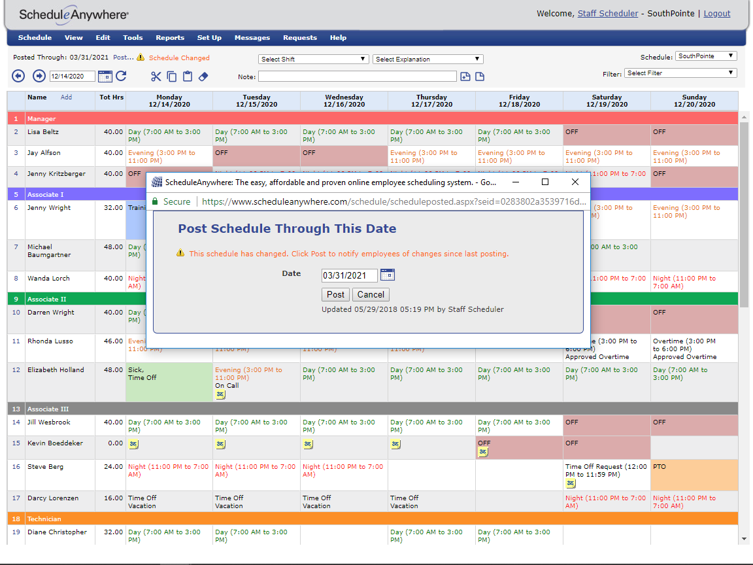Click the add note icon
This screenshot has width=753, height=565.
click(x=465, y=77)
